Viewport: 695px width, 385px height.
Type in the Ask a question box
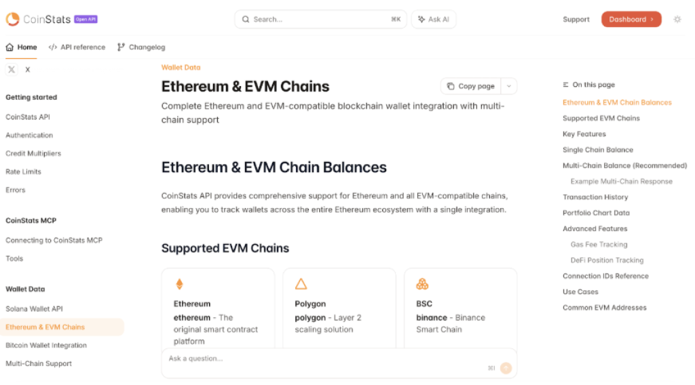click(x=326, y=359)
